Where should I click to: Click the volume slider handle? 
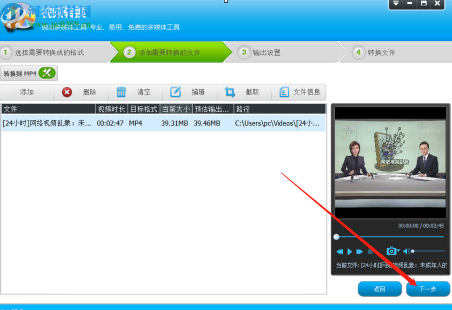pyautogui.click(x=413, y=251)
